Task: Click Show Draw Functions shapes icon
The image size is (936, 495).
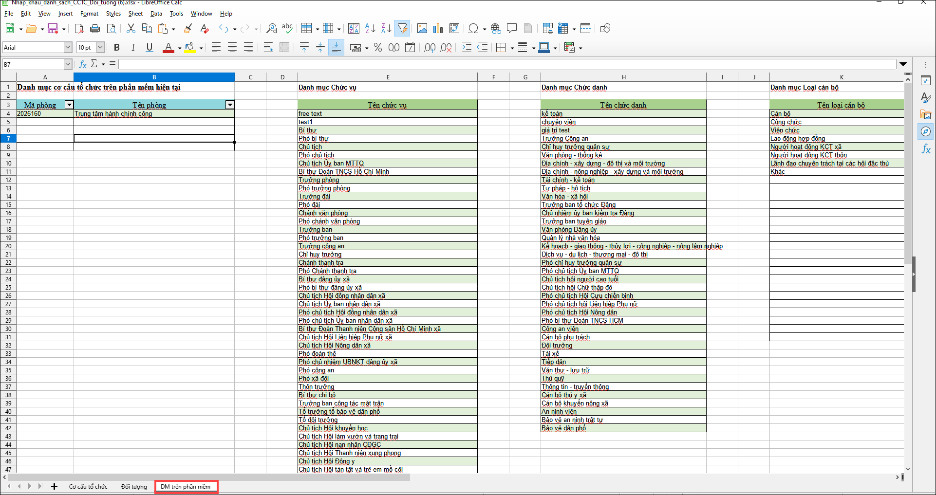Action: (x=605, y=29)
